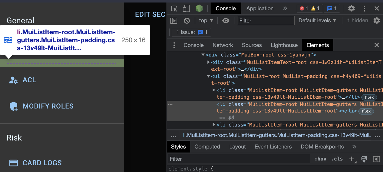The height and width of the screenshot is (172, 383).
Task: Collapse the MuiList-root ul node
Action: coord(208,76)
